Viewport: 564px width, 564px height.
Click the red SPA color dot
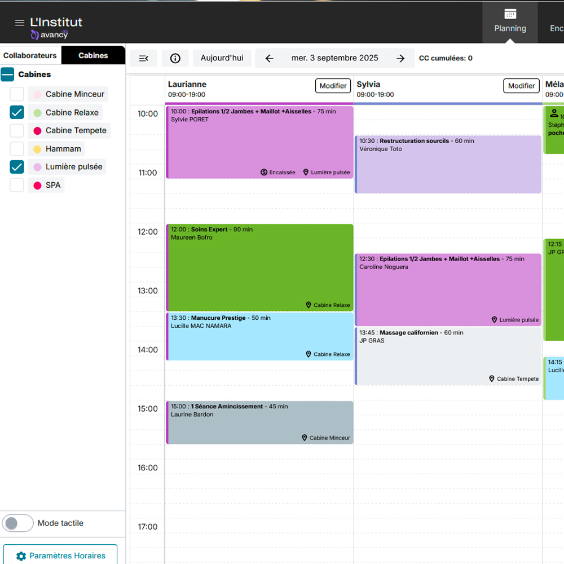[x=37, y=186]
